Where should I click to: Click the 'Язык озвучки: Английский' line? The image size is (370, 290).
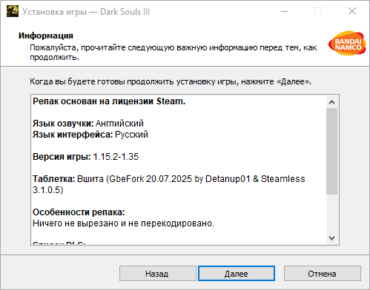pos(88,124)
